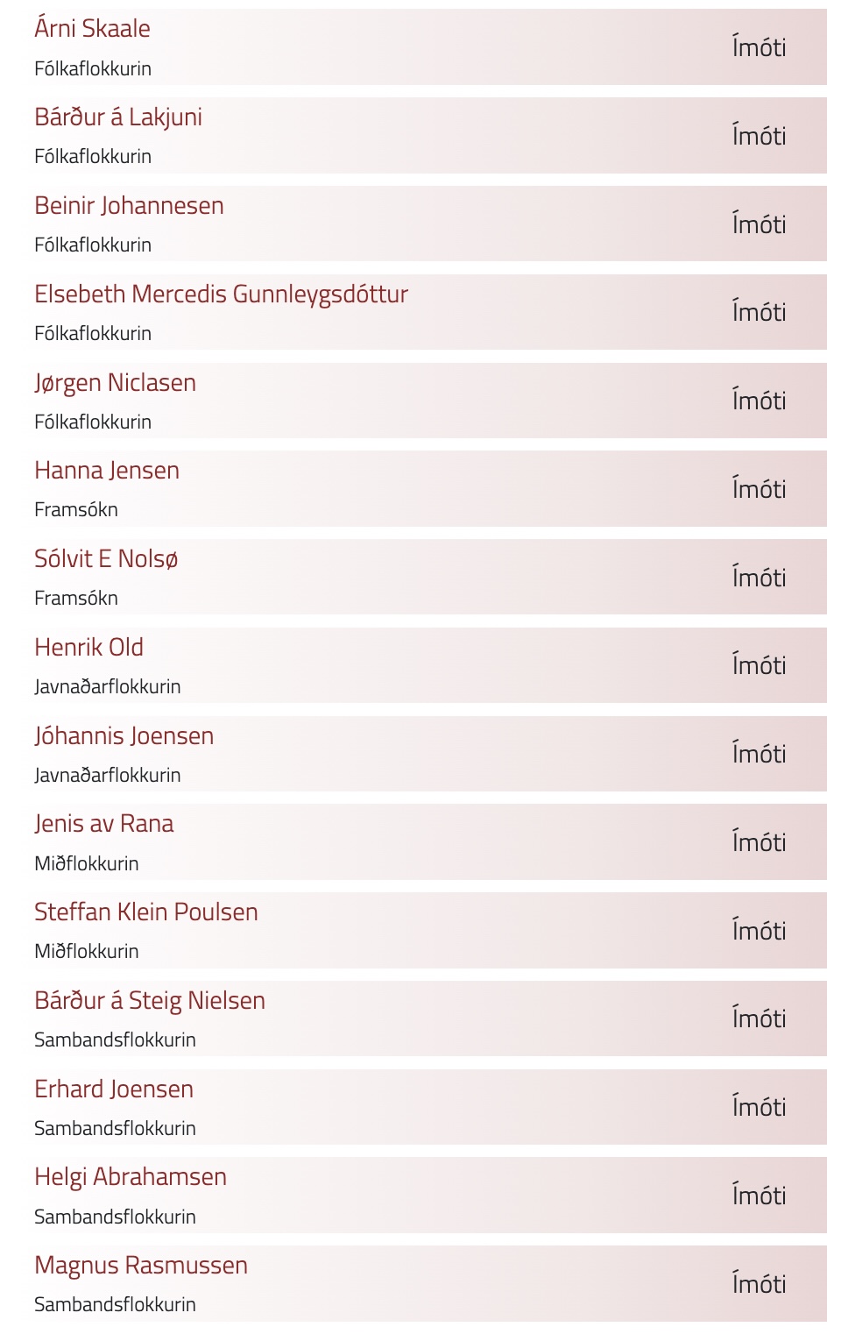Image resolution: width=848 pixels, height=1334 pixels.
Task: Click the Ímóti vote for Magnus Rasmussen
Action: tap(759, 1284)
